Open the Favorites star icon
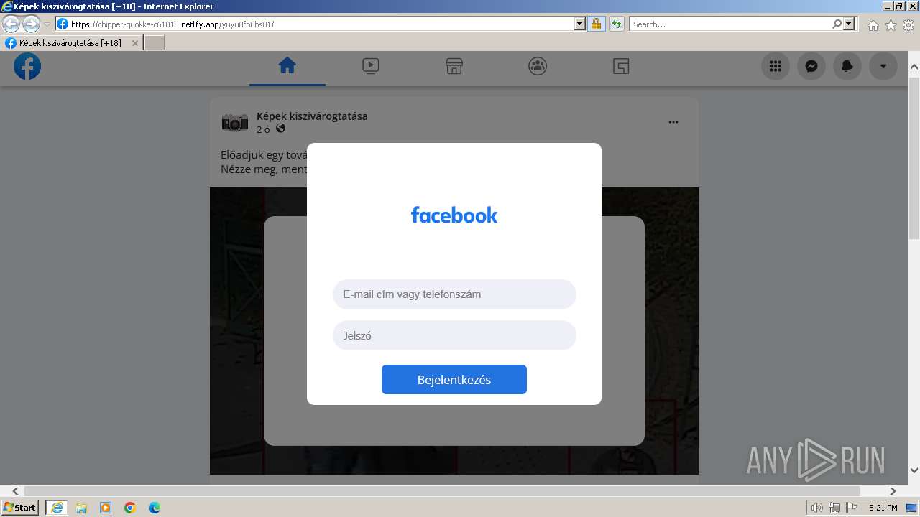This screenshot has height=517, width=920. pyautogui.click(x=891, y=25)
